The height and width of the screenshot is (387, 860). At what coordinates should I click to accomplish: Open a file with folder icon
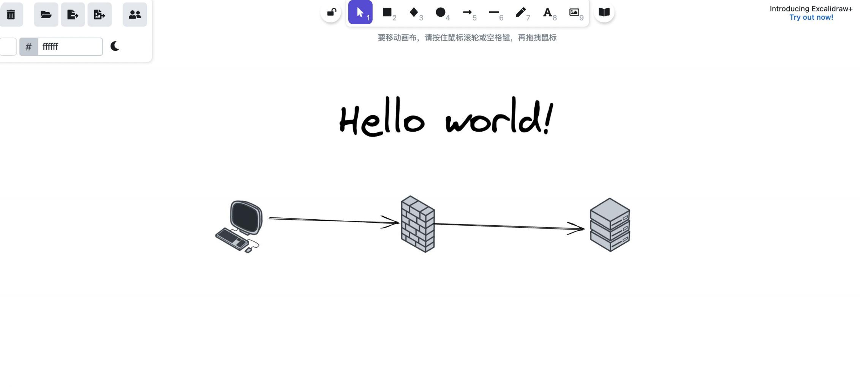(46, 15)
